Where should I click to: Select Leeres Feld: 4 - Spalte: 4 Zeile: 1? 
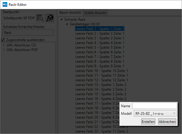[100, 43]
